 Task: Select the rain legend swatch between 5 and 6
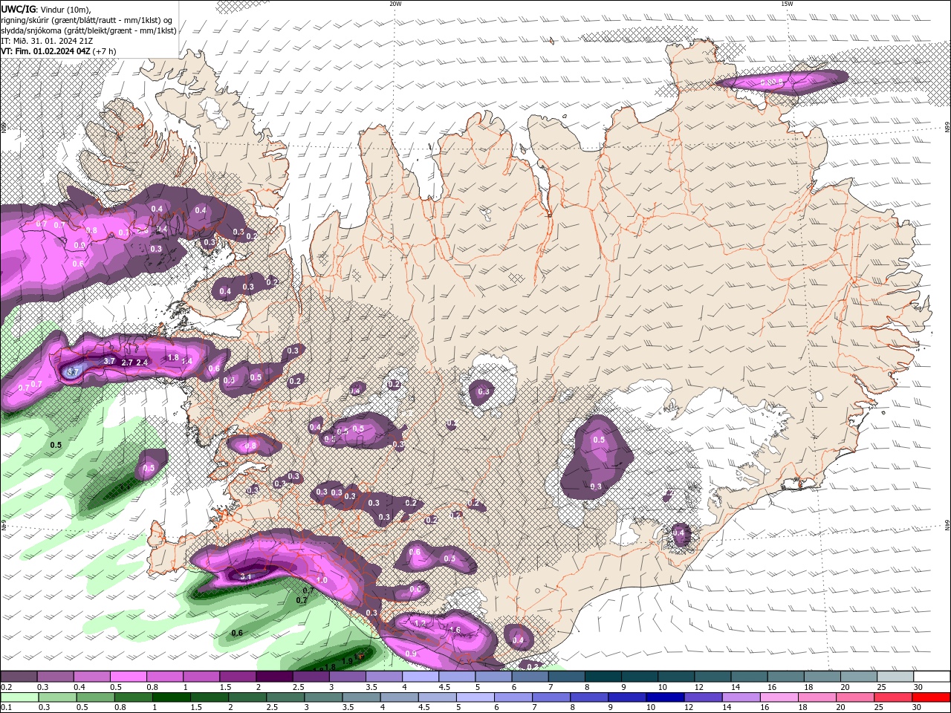pos(475,697)
